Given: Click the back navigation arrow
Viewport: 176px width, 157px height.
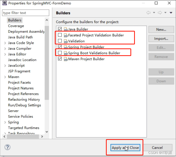Looking at the screenshot, I should coord(149,13).
